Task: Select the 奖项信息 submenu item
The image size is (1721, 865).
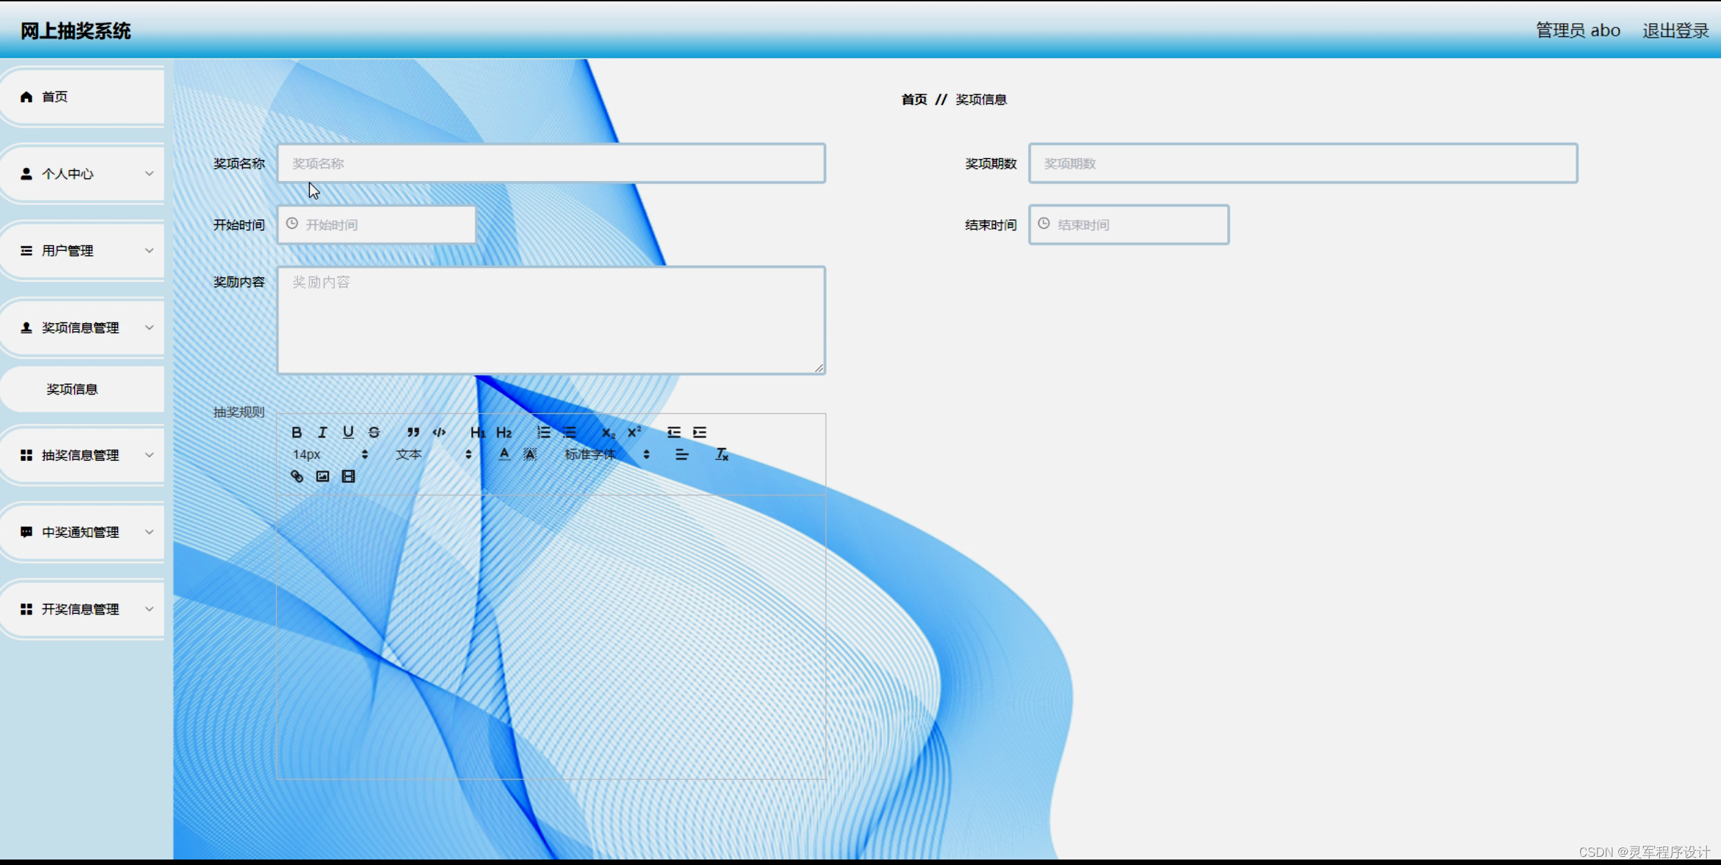Action: pyautogui.click(x=72, y=389)
